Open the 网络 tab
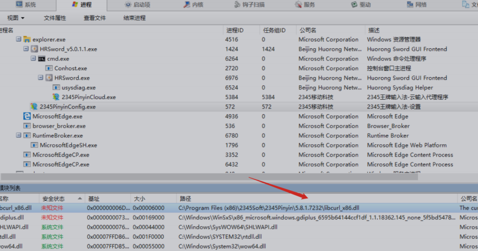 417,5
